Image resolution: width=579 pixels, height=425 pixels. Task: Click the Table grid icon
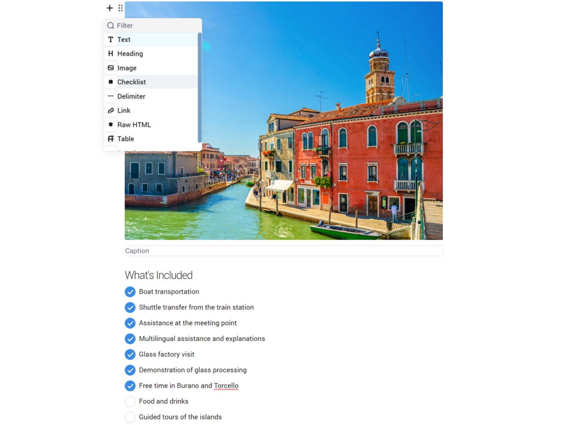110,139
